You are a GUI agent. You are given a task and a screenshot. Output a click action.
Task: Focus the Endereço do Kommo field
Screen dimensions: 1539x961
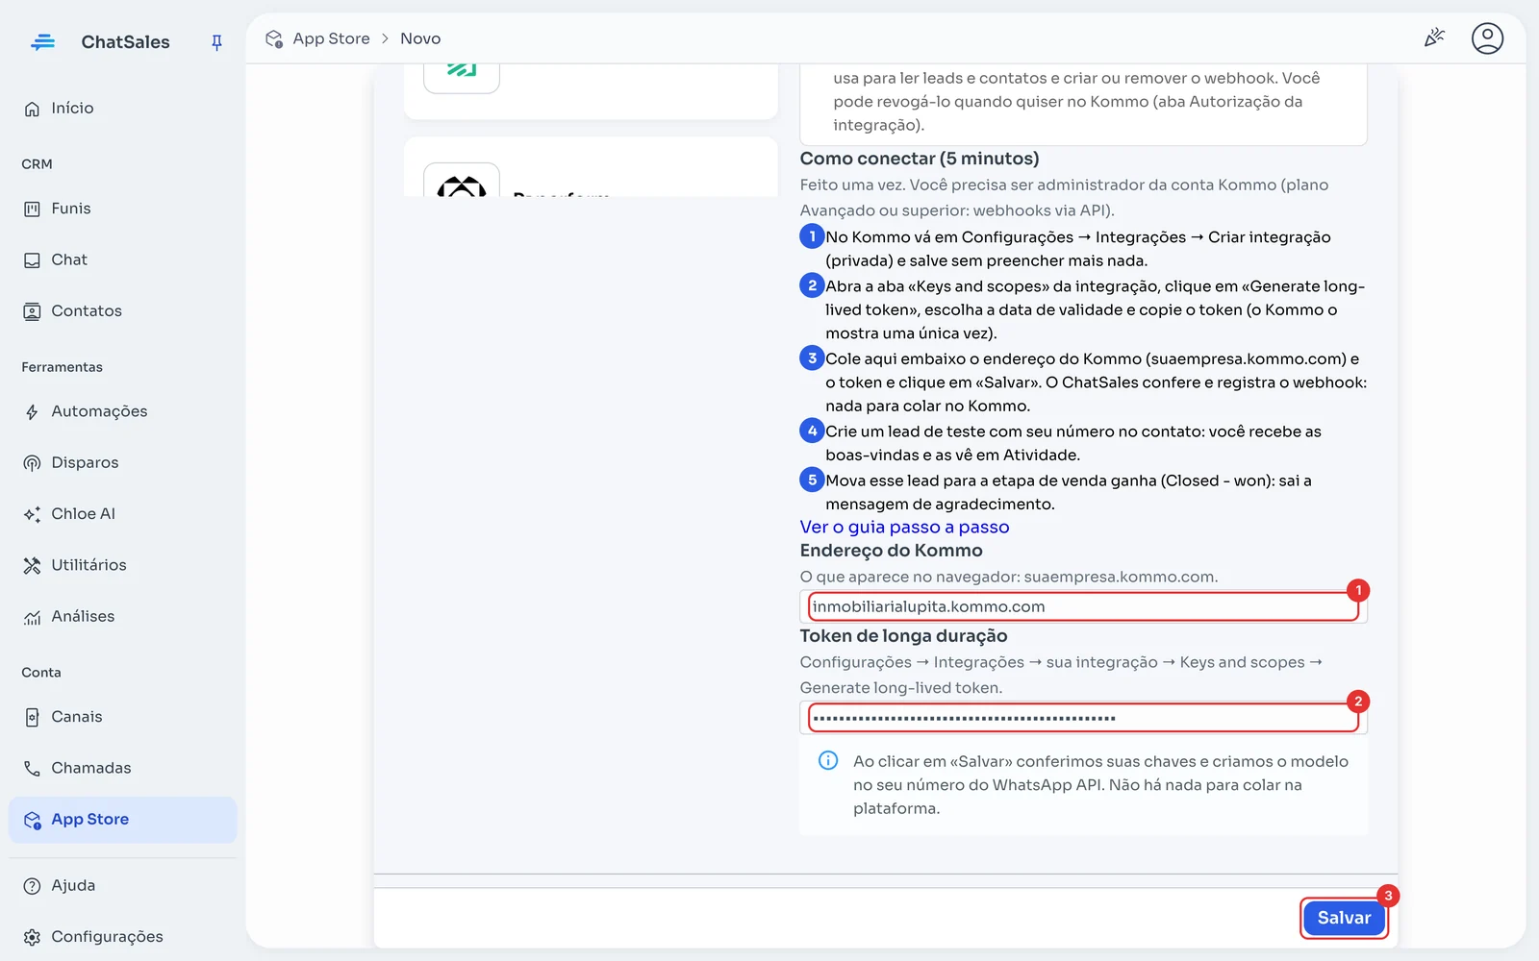[x=1083, y=606]
